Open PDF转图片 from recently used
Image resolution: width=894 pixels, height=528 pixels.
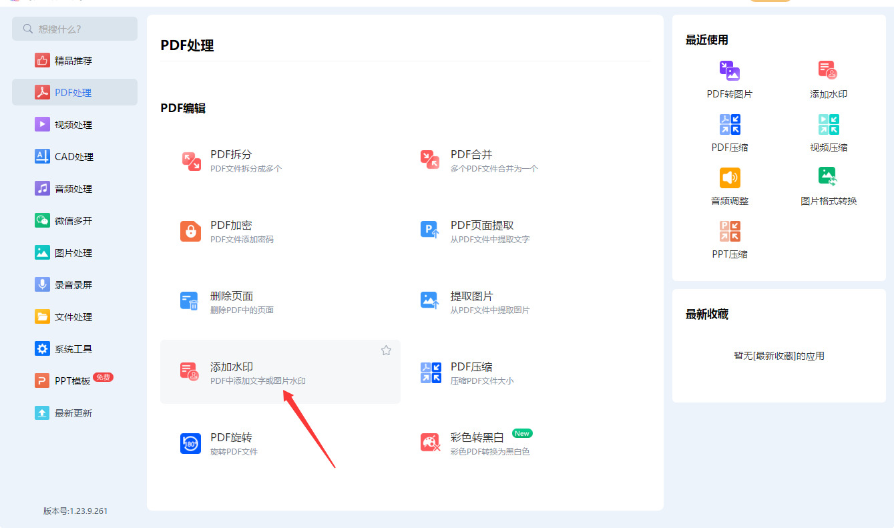tap(730, 79)
